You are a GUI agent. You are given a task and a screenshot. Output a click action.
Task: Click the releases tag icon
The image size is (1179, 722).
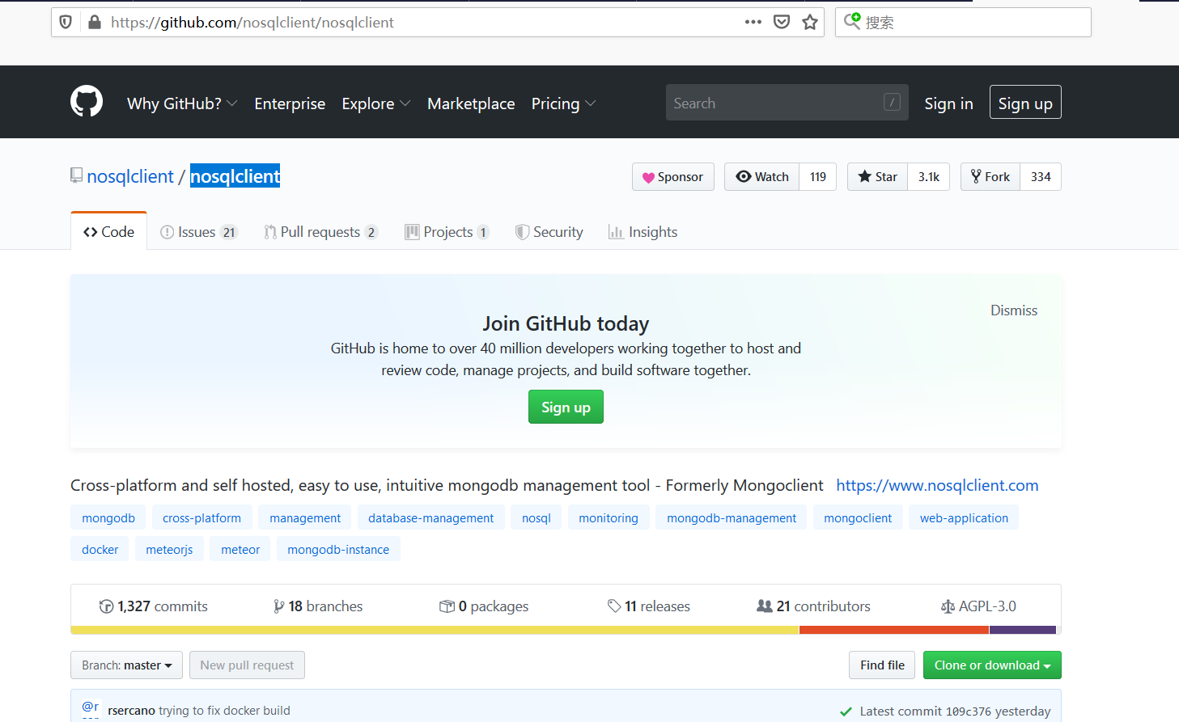[614, 606]
